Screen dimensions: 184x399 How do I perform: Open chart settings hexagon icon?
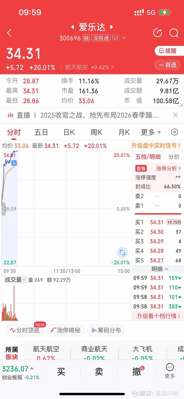tap(175, 132)
